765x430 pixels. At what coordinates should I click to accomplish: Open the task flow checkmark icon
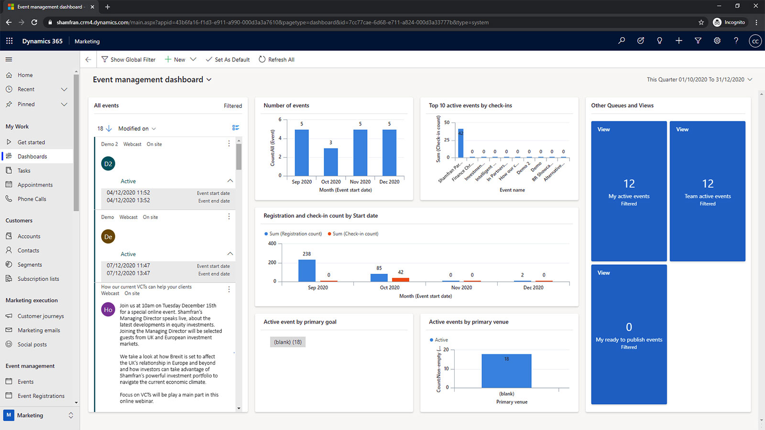click(x=641, y=41)
